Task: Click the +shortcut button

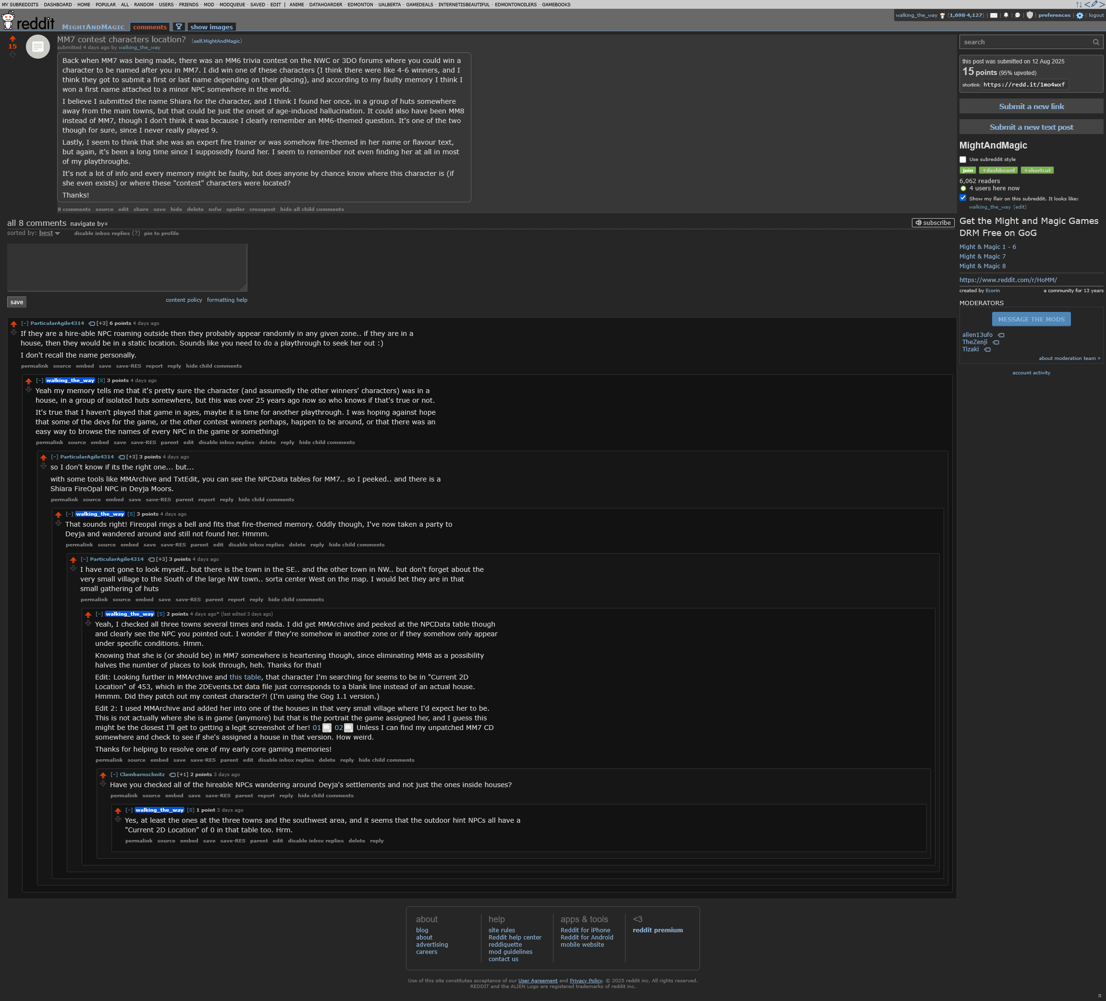Action: tap(1037, 170)
